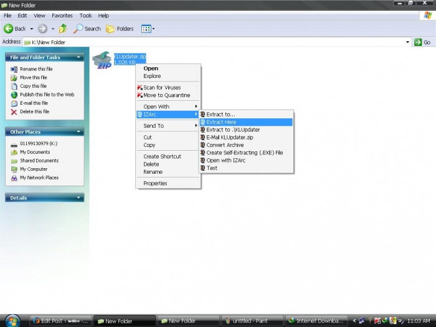The image size is (436, 327).
Task: Expand the Open With submenu
Action: pos(168,107)
